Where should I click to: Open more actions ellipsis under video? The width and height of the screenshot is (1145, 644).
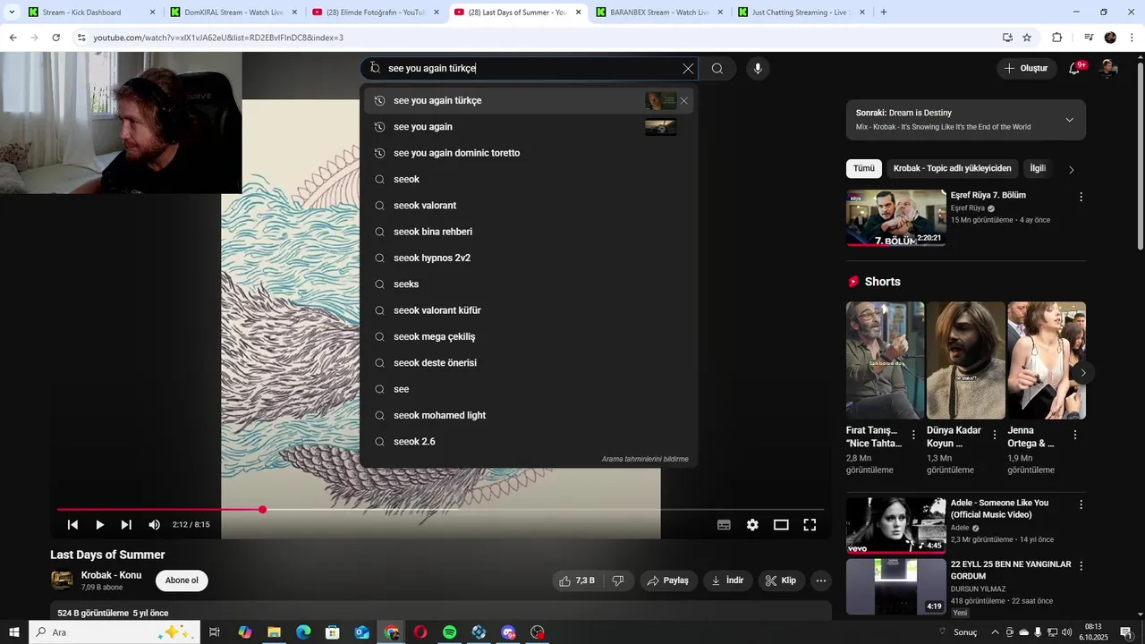point(821,580)
